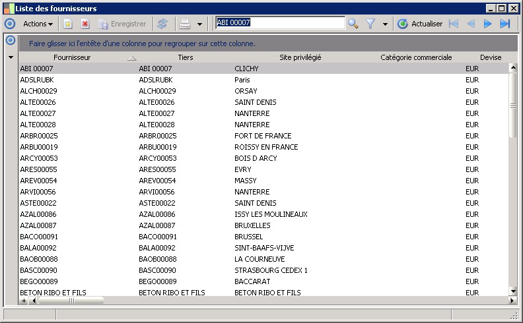Click the search field containing ABI 00007
The image size is (523, 323).
tap(280, 22)
